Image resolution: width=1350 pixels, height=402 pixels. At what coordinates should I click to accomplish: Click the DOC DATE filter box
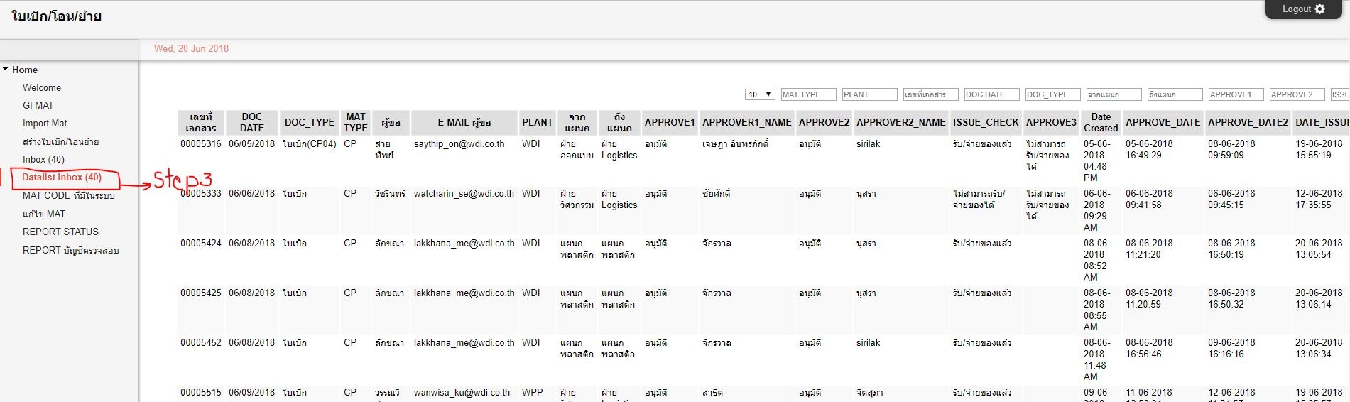tap(991, 94)
